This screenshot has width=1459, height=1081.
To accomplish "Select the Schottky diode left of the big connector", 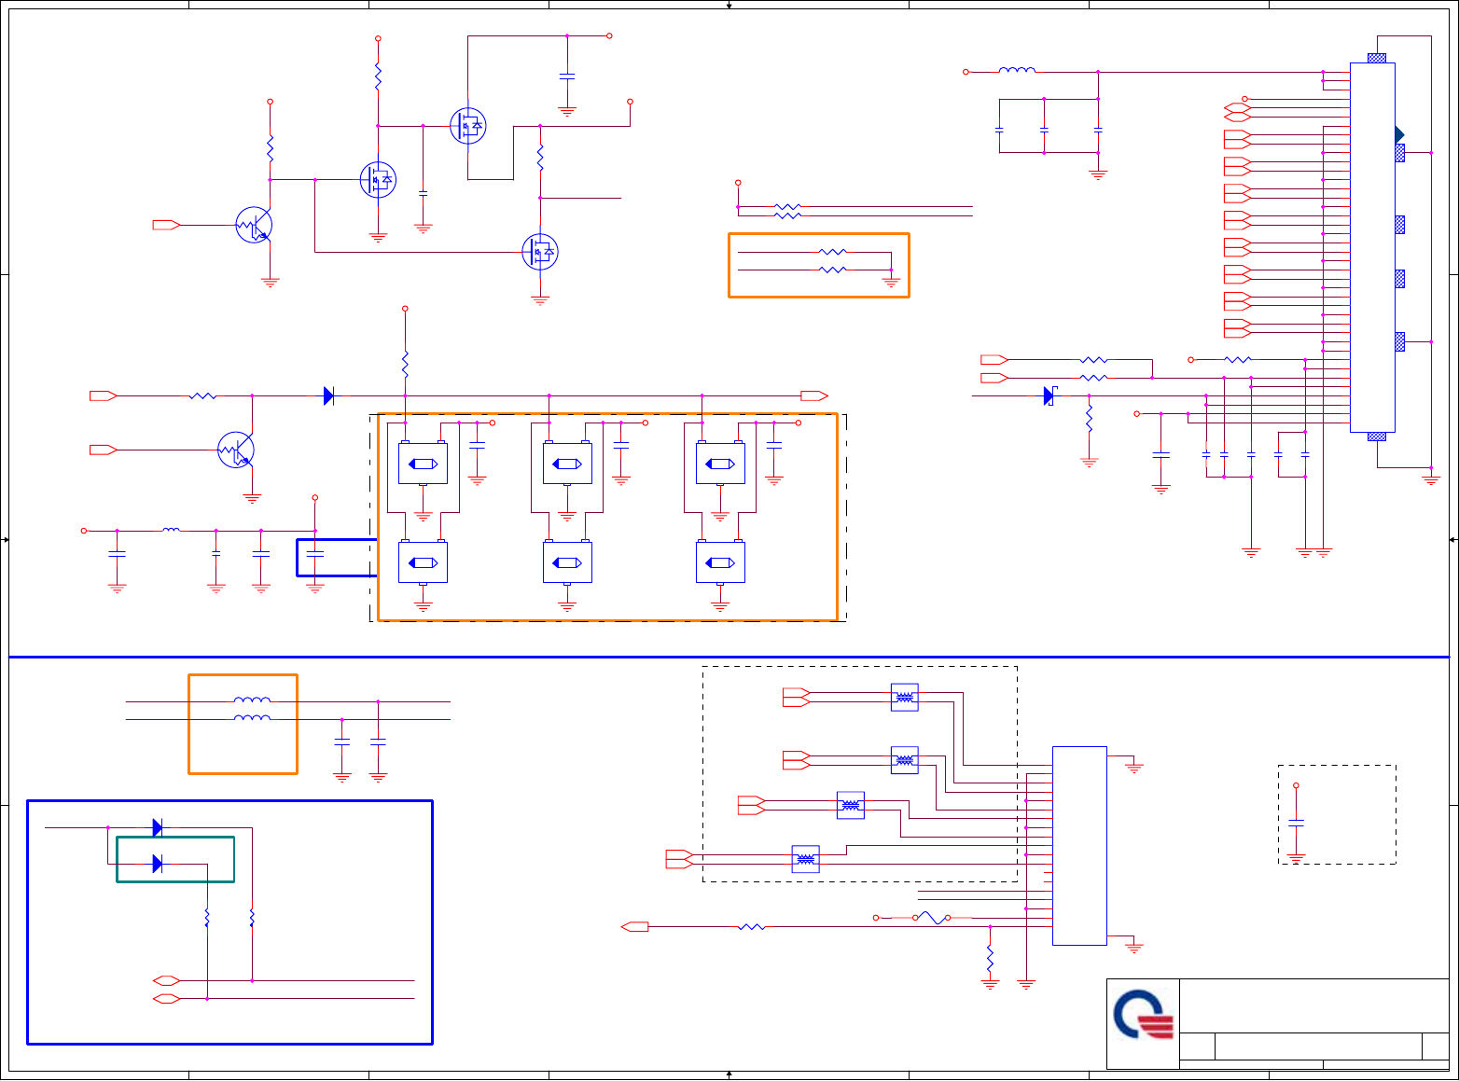I will coord(1049,396).
